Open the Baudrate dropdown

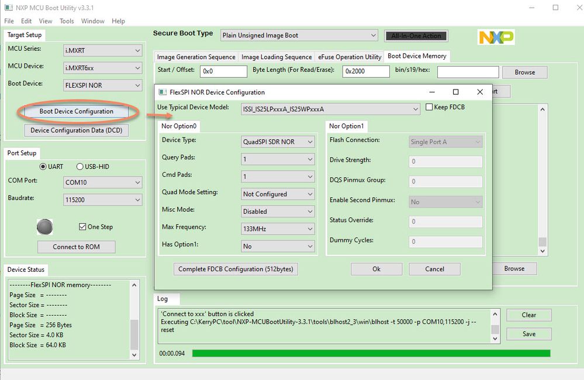pyautogui.click(x=103, y=200)
